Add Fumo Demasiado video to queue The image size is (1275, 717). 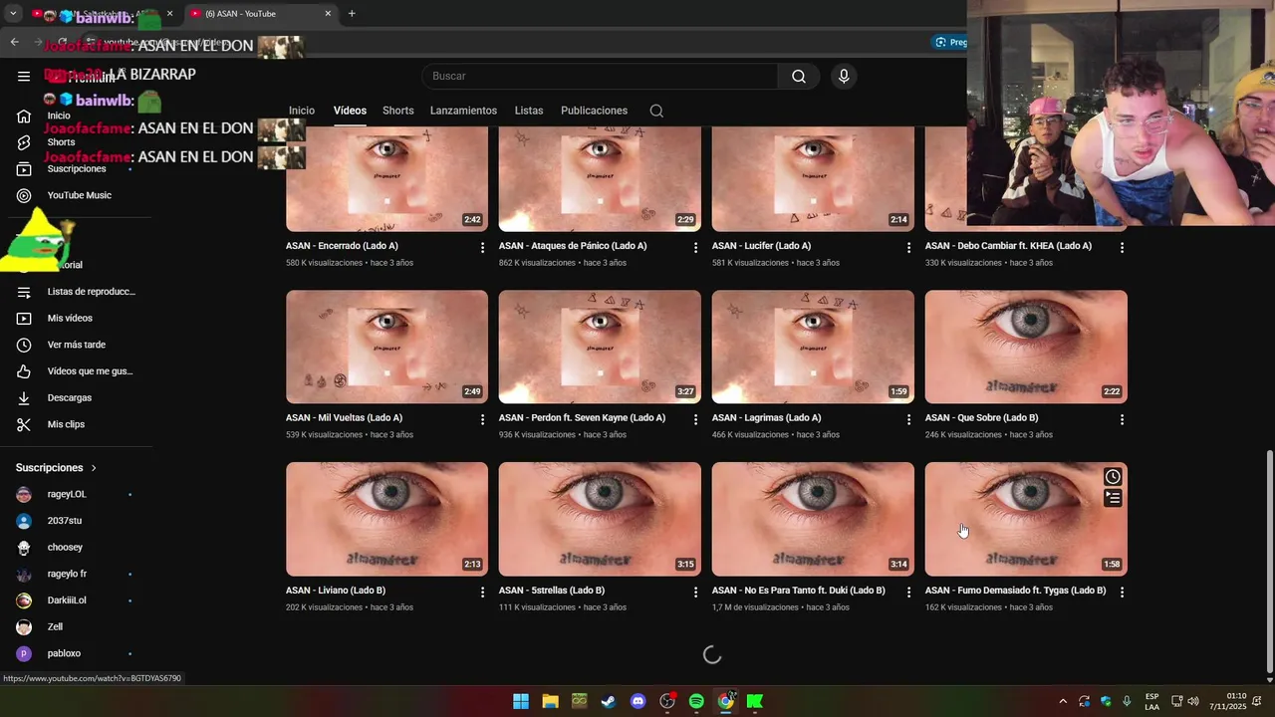tap(1113, 497)
